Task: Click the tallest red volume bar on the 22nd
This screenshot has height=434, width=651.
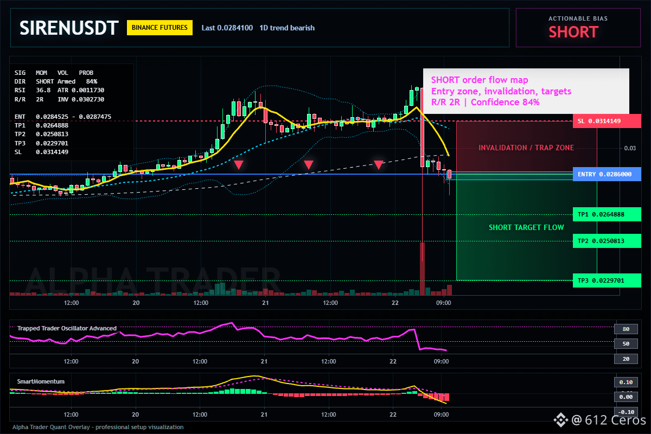Action: pyautogui.click(x=422, y=269)
